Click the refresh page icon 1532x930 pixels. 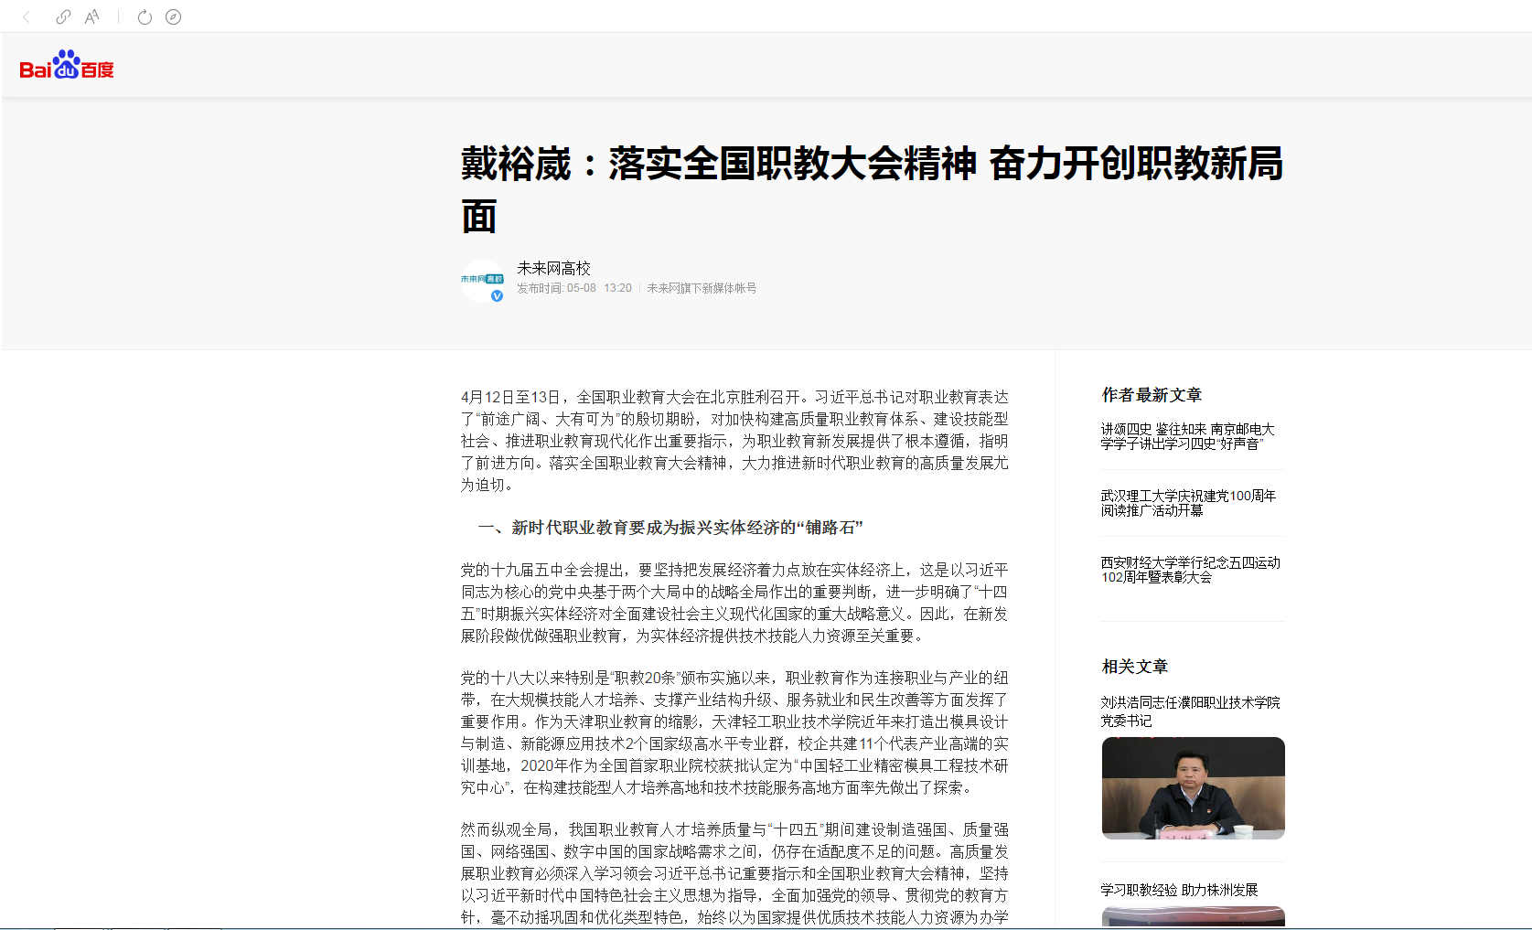coord(145,16)
